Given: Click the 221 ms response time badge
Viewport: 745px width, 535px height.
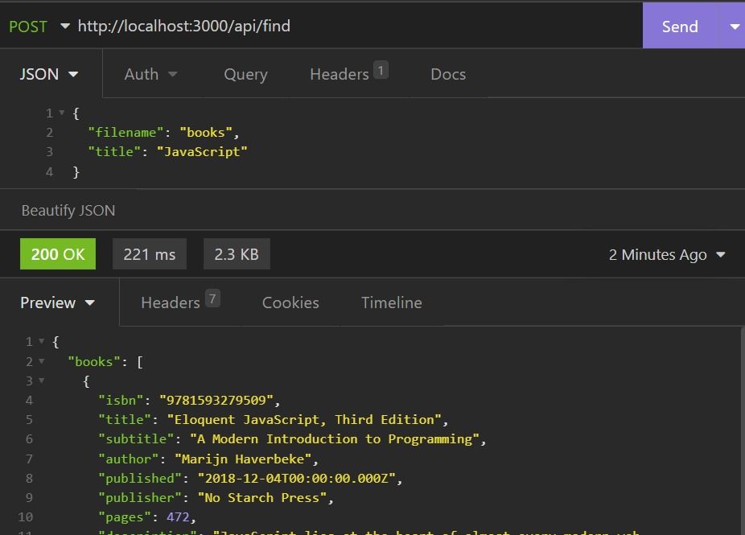Looking at the screenshot, I should click(149, 253).
